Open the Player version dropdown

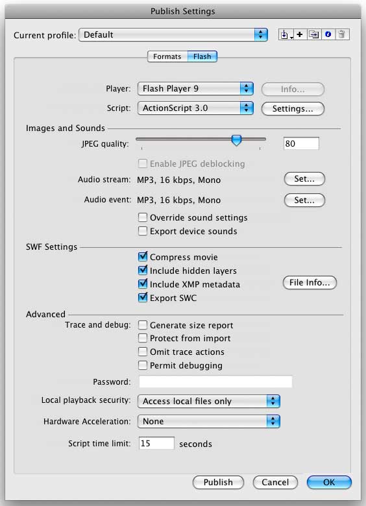coord(195,88)
